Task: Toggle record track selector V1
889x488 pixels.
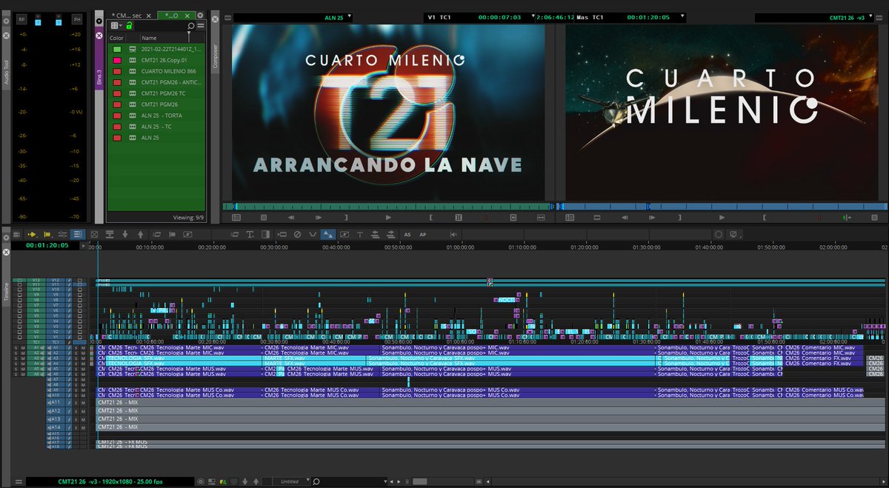Action: [x=56, y=337]
